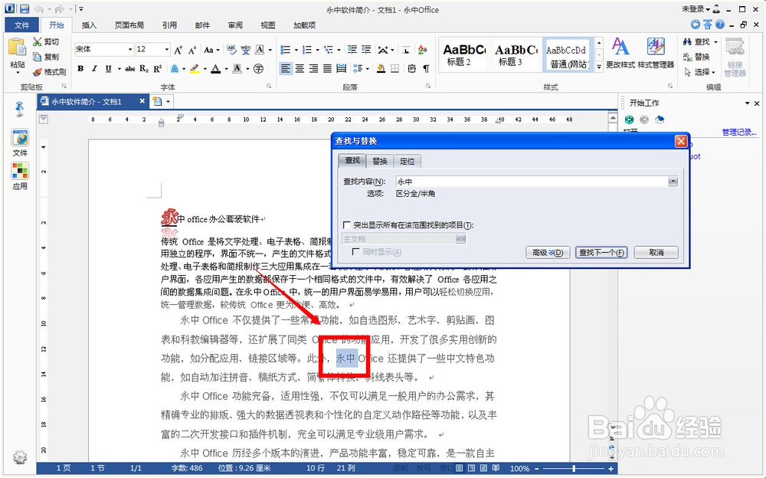Click the phonetic guide (wén) icon

245,49
